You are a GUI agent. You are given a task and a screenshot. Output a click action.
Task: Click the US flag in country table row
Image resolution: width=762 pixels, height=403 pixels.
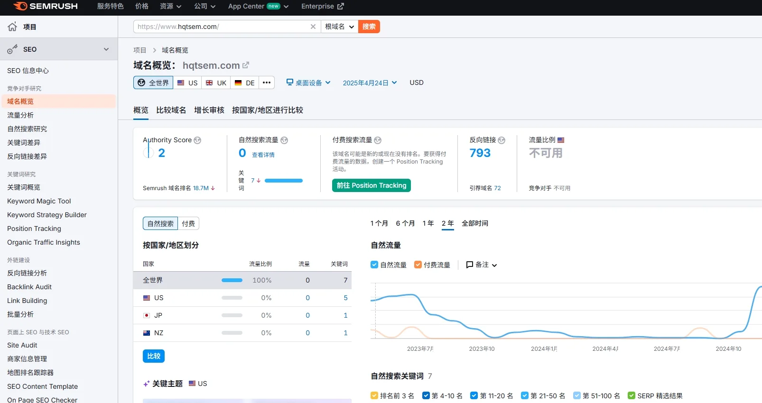(x=147, y=298)
